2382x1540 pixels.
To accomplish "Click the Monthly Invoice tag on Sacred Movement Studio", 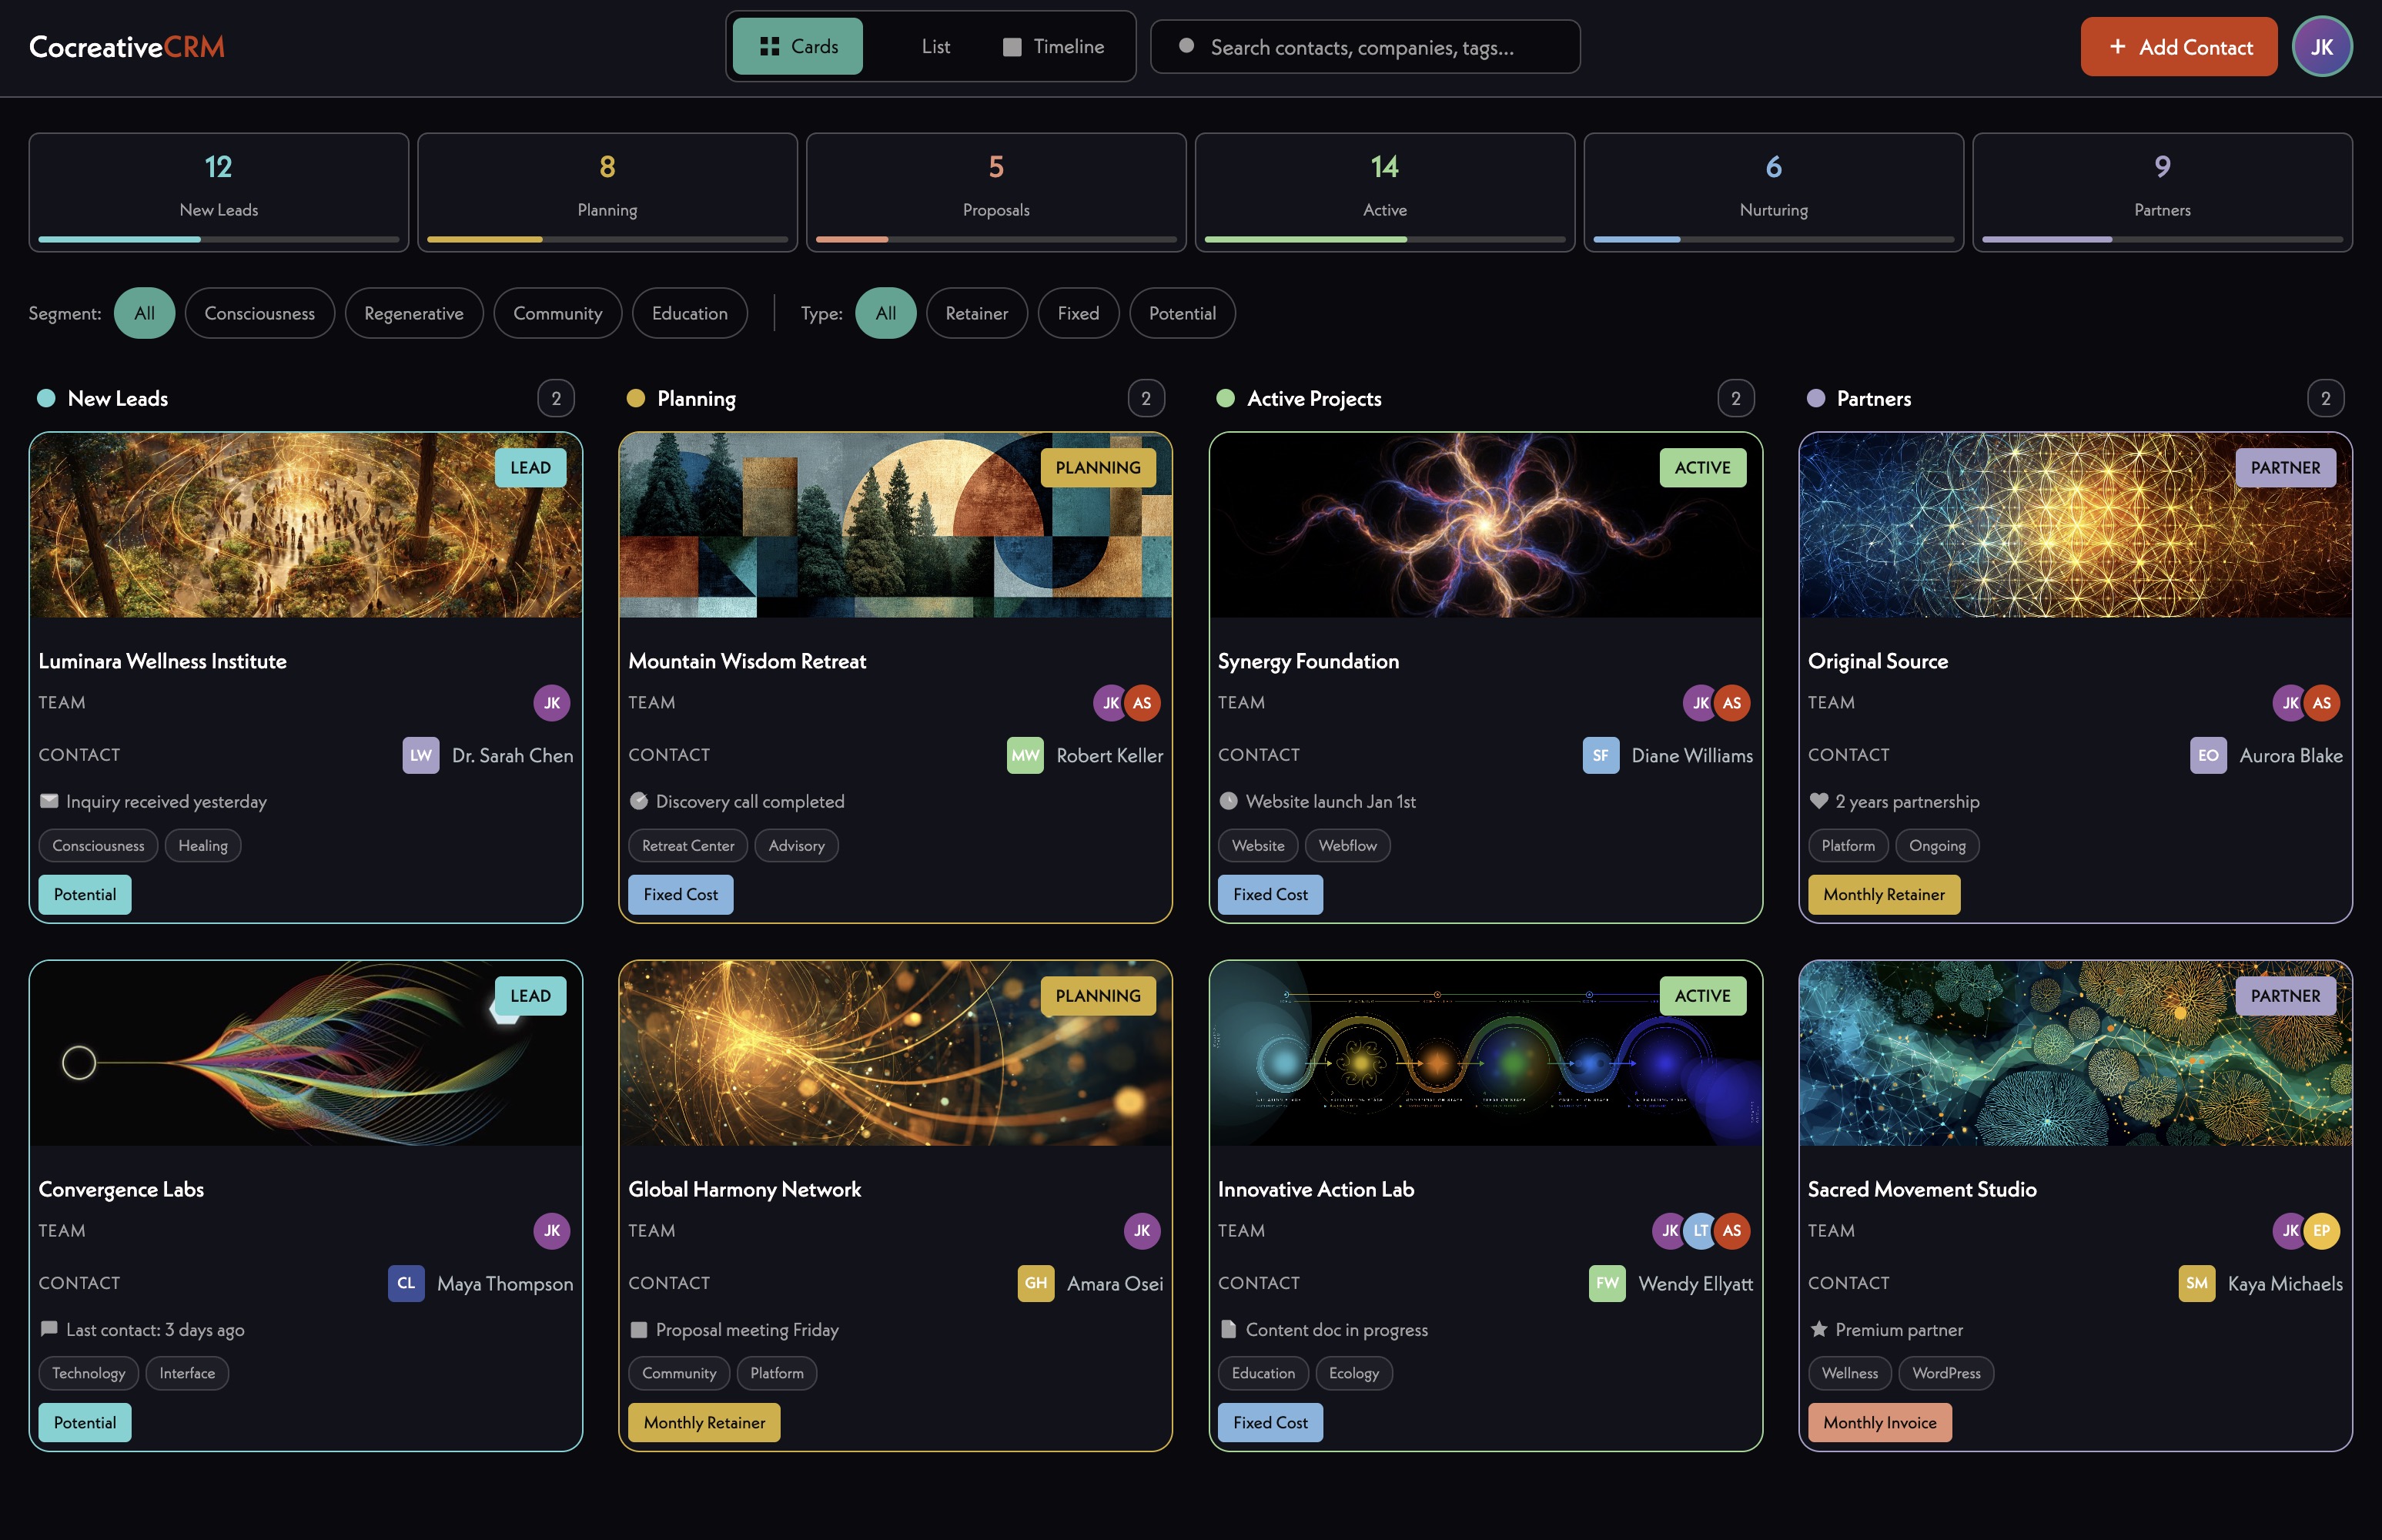I will [x=1879, y=1423].
